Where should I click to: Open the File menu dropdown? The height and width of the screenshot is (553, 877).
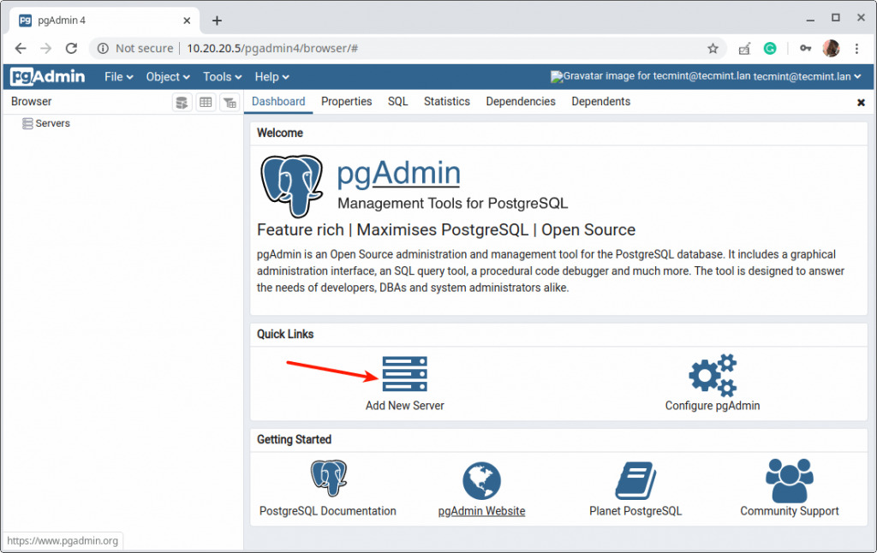pos(118,76)
